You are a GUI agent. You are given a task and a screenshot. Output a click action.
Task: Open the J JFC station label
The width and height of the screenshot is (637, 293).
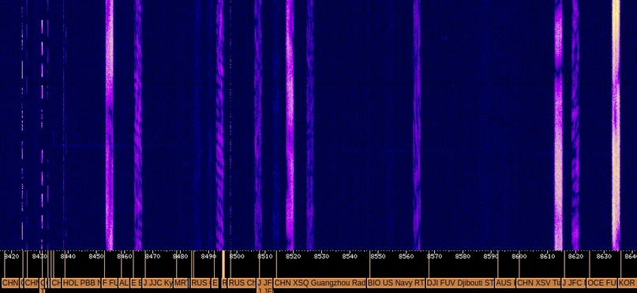574,283
